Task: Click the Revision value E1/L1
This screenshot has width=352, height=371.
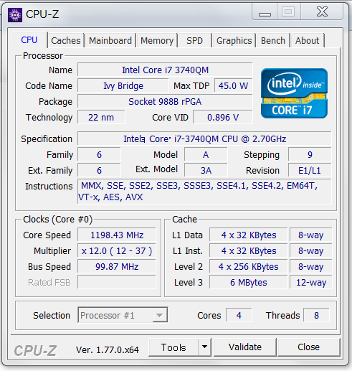Action: click(x=310, y=170)
